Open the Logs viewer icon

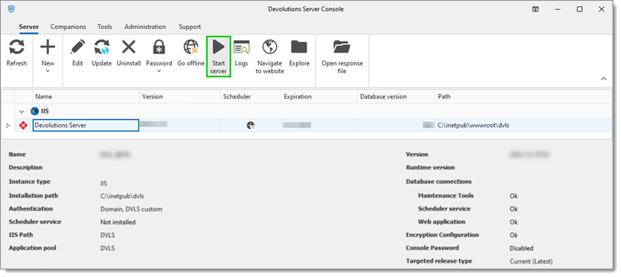coord(241,47)
